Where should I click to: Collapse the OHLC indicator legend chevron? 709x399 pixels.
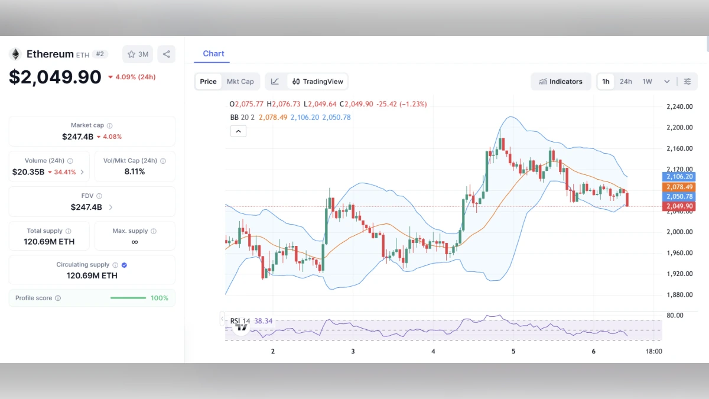click(x=238, y=131)
